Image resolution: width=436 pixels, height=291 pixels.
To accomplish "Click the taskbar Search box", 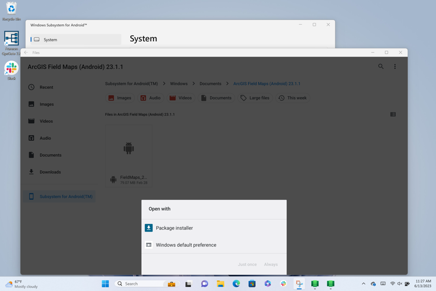I will point(140,284).
